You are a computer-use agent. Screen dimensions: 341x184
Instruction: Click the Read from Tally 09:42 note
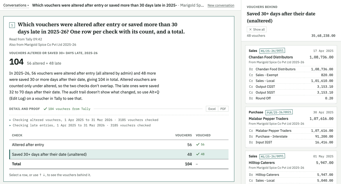tap(26, 39)
